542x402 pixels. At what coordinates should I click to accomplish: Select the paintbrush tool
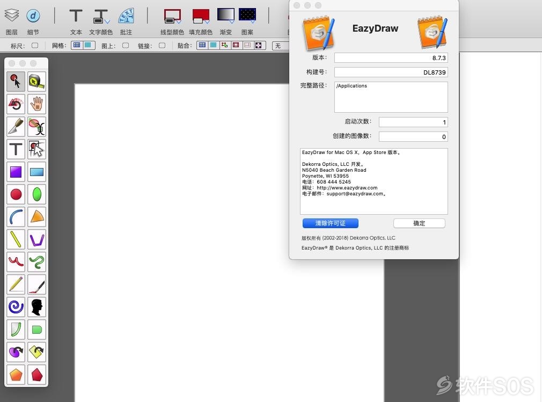36,284
